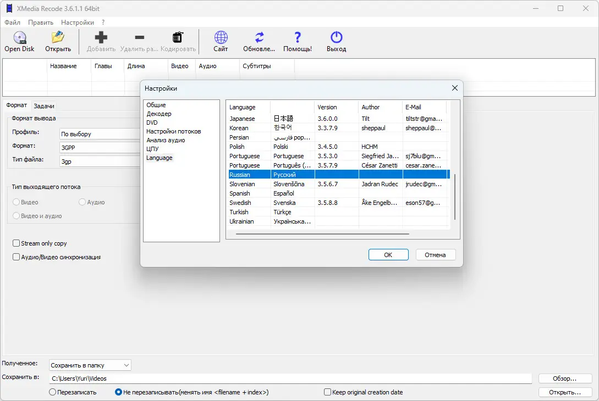
Task: Select Анализ аудио in settings list
Action: pyautogui.click(x=166, y=140)
